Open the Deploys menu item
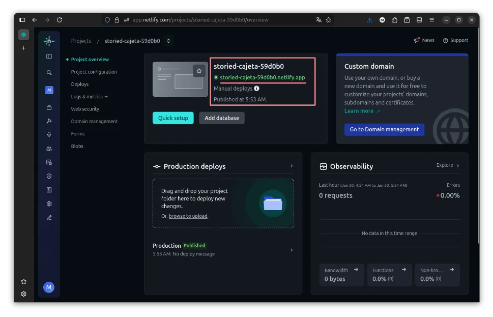 point(80,84)
